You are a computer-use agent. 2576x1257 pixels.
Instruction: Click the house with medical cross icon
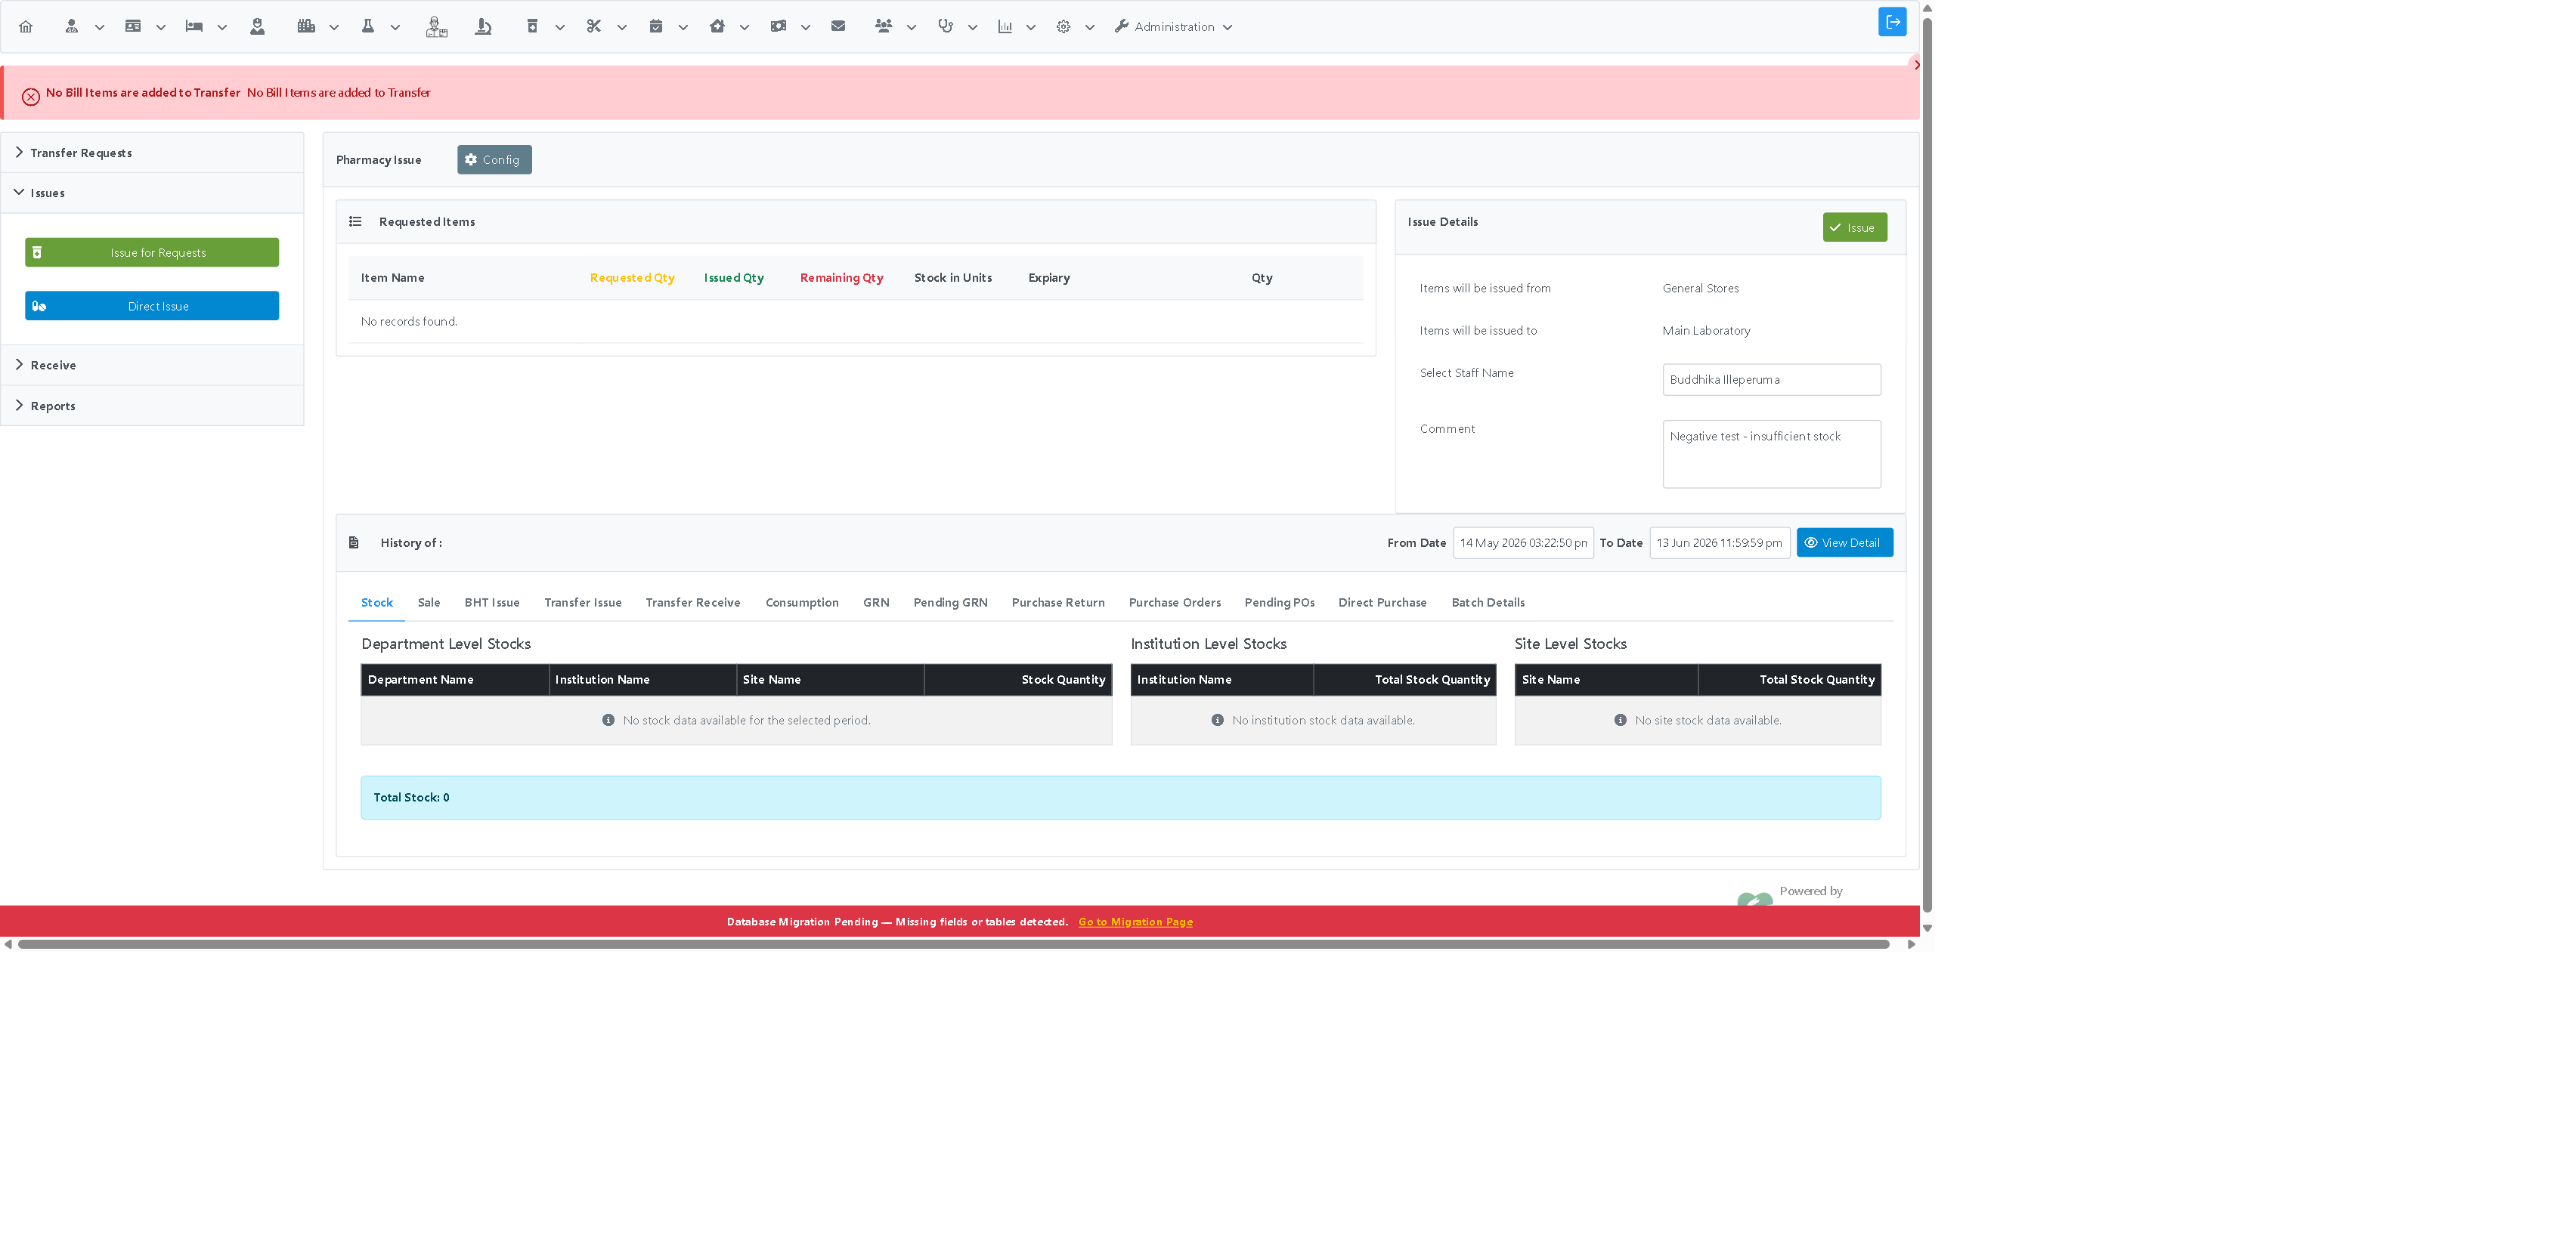717,27
